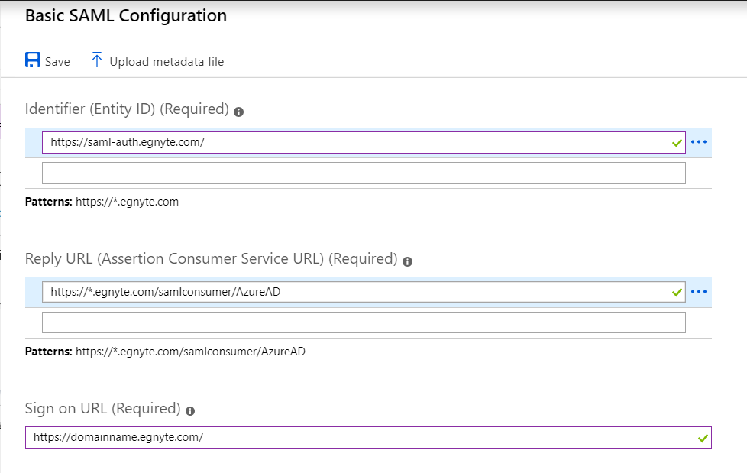Image resolution: width=747 pixels, height=473 pixels.
Task: Click the green checkmark in the Reply URL field
Action: pos(675,291)
